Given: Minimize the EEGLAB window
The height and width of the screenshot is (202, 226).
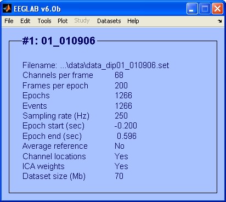Looking at the screenshot, I should 192,9.
